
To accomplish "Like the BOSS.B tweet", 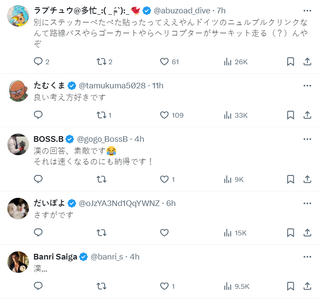I will tap(164, 179).
